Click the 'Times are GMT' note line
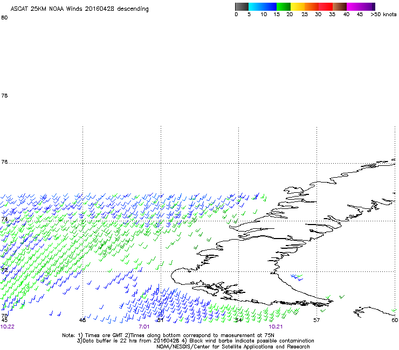399x350 pixels. (168, 335)
